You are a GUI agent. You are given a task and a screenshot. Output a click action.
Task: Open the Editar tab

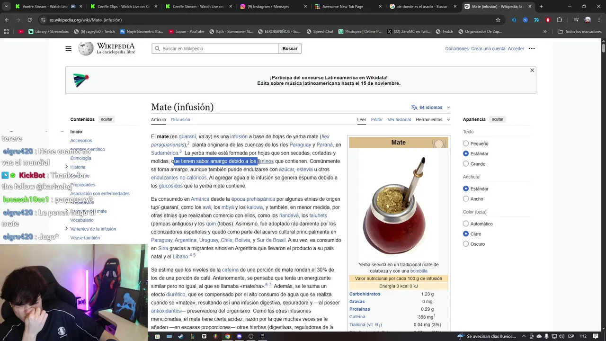coord(377,120)
